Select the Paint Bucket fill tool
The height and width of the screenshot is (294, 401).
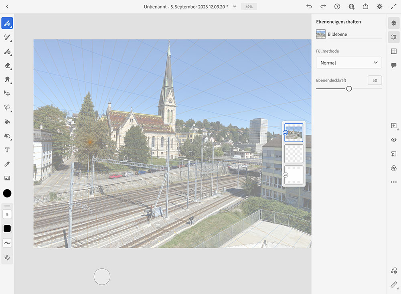coord(7,122)
